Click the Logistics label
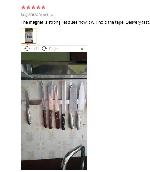 click(29, 15)
